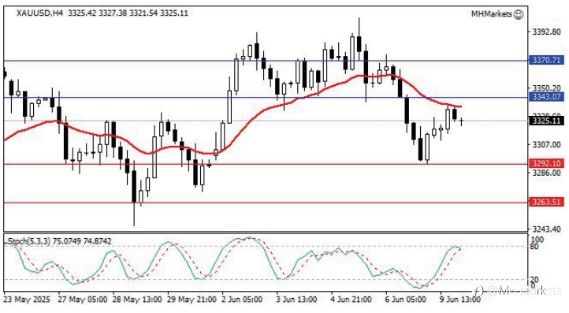Click the 3392.80 price scale value
The image size is (569, 313).
546,32
